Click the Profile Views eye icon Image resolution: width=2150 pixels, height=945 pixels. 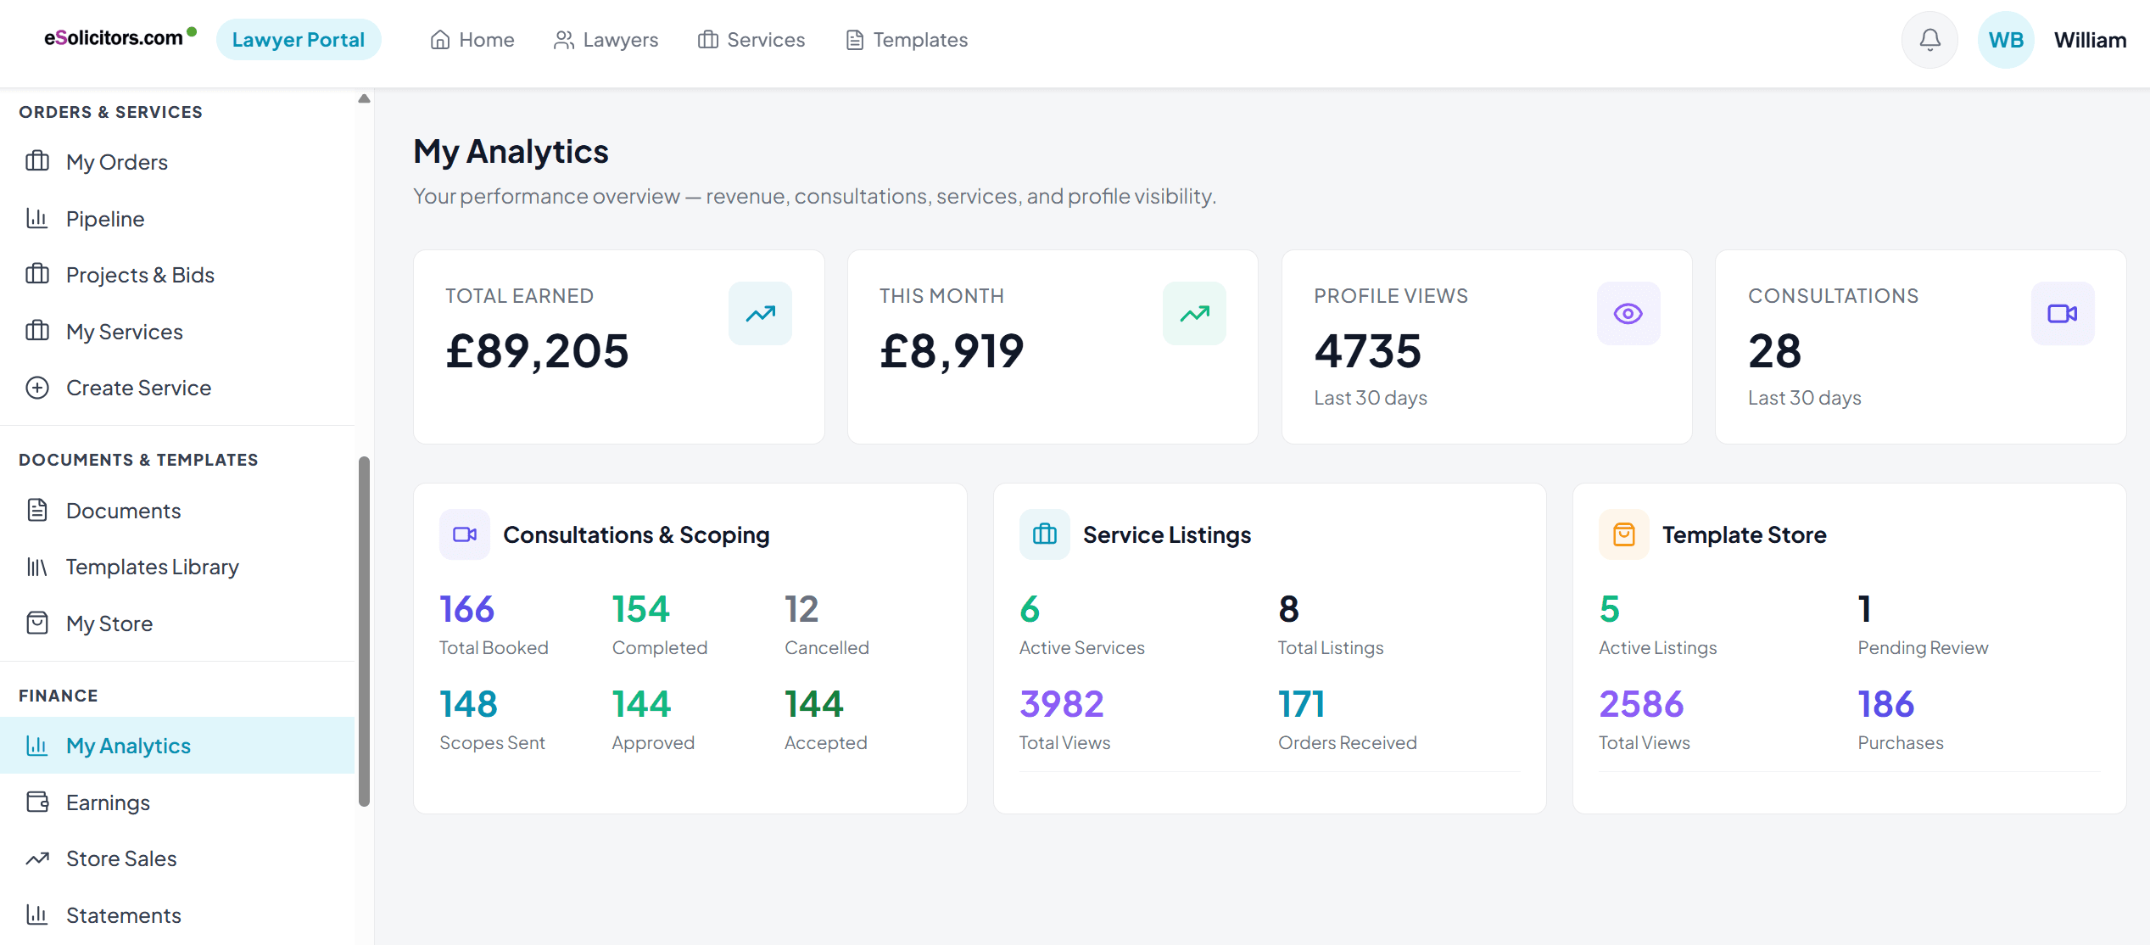tap(1627, 313)
